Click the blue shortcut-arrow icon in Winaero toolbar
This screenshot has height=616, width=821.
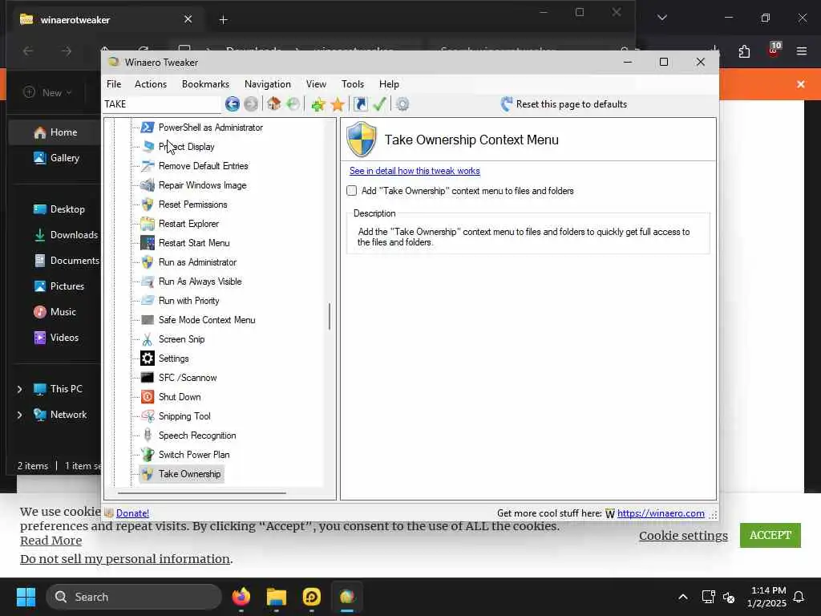[x=361, y=104]
